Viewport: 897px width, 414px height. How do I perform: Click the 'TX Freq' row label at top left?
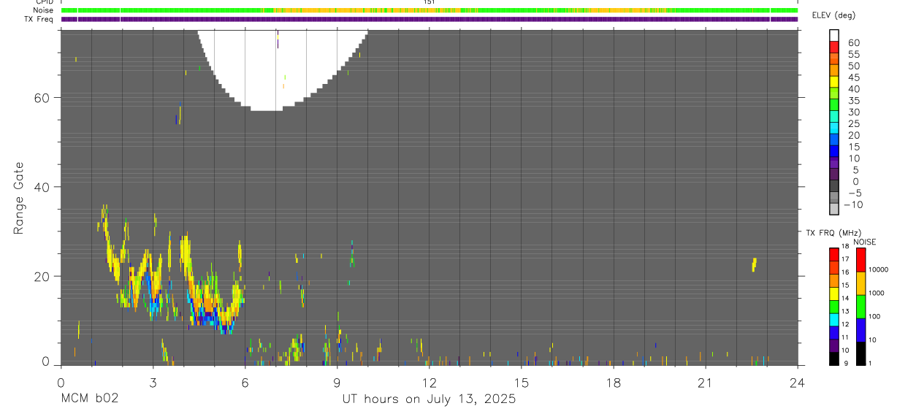point(39,19)
